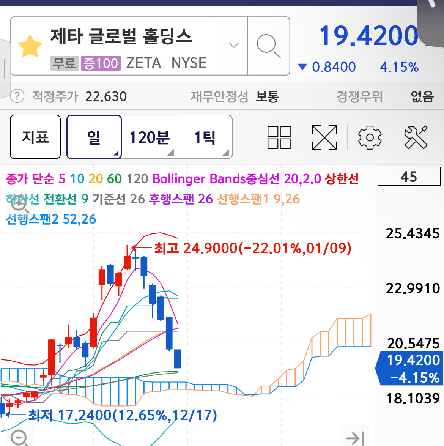
Task: Click the 상한선 legend label
Action: pyautogui.click(x=341, y=179)
